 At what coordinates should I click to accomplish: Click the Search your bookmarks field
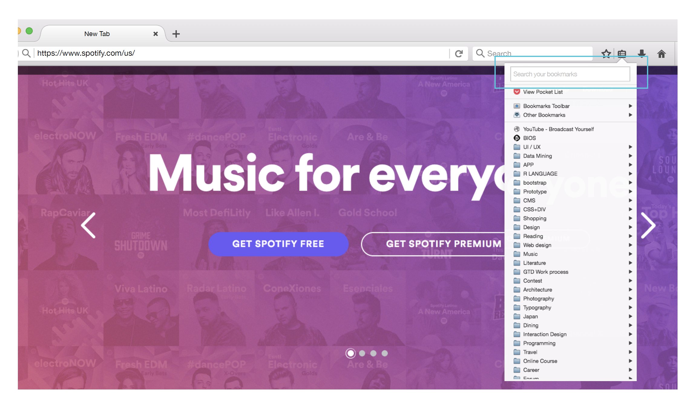570,74
